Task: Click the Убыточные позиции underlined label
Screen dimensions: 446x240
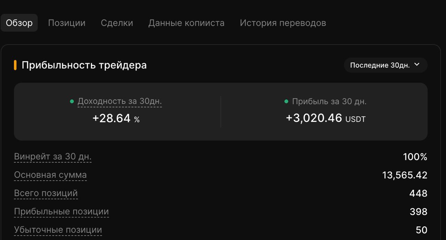Action: pos(58,230)
